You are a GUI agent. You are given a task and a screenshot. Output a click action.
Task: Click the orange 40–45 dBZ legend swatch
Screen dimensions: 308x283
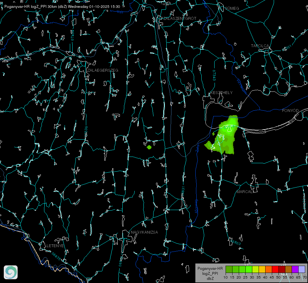(x=269, y=269)
